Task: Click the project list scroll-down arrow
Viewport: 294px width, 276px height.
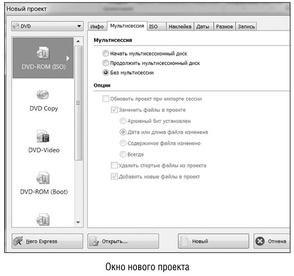Action: (x=78, y=222)
